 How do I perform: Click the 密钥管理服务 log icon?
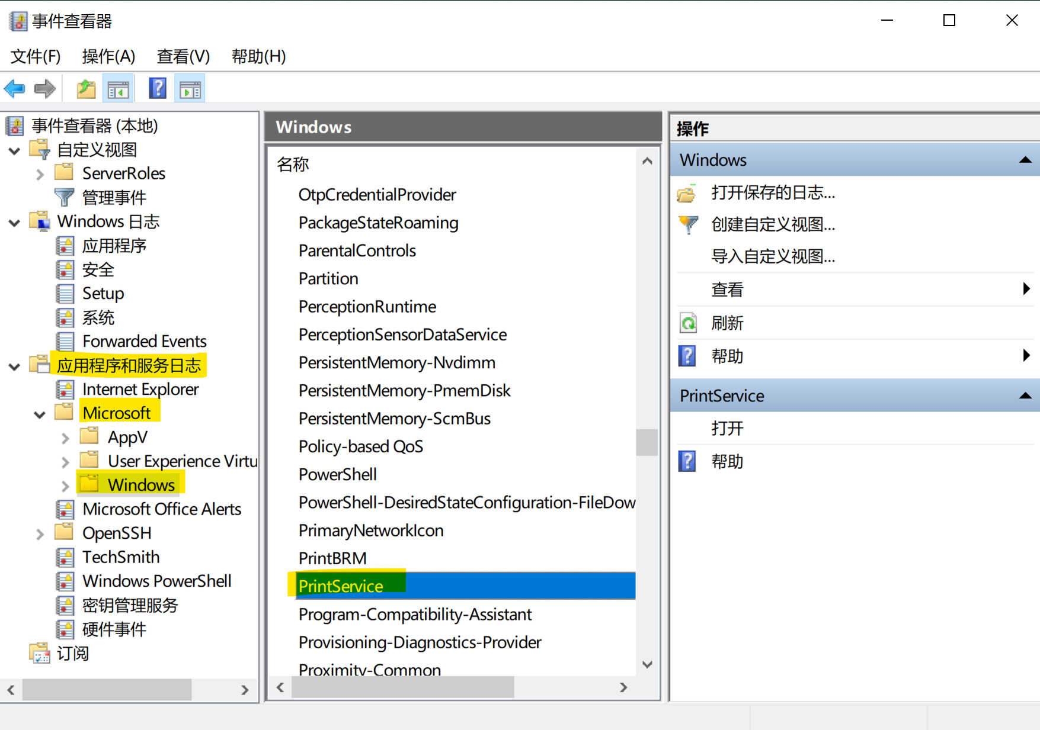[65, 605]
